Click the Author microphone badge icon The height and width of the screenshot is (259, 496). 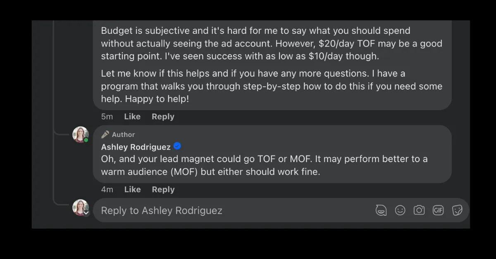105,134
